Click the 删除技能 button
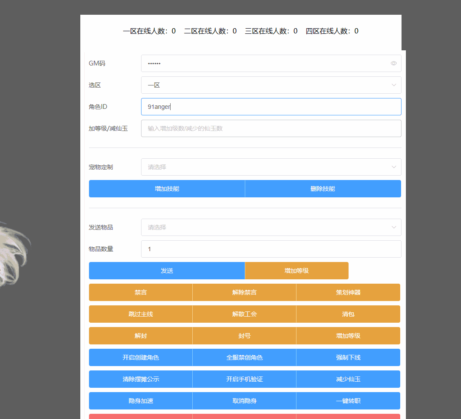This screenshot has height=419, width=461. (323, 189)
